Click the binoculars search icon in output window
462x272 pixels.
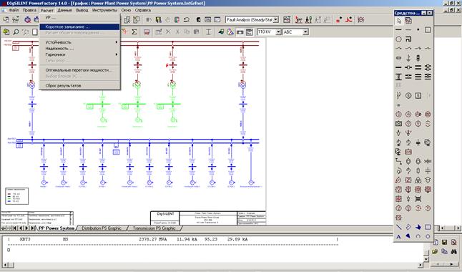[453, 252]
